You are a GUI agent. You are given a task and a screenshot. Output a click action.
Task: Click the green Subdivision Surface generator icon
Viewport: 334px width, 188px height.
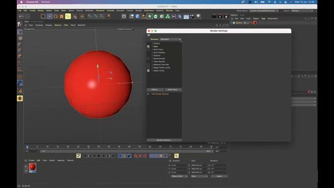(150, 16)
